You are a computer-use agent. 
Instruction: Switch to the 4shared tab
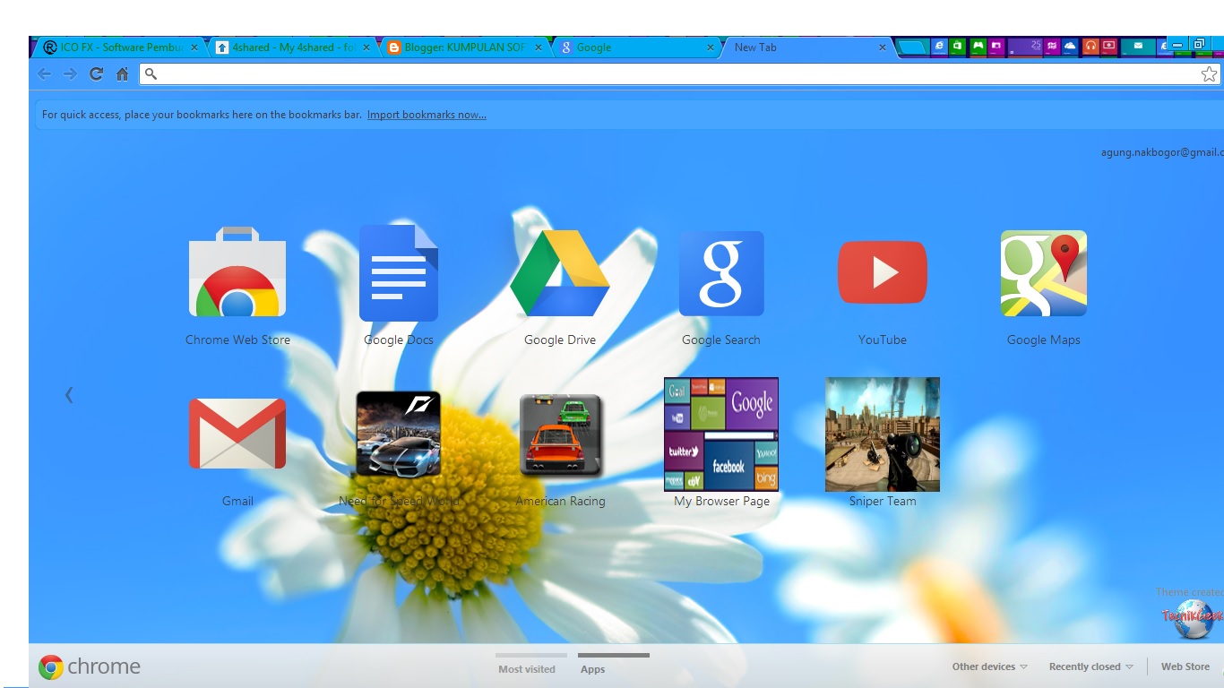tap(292, 47)
